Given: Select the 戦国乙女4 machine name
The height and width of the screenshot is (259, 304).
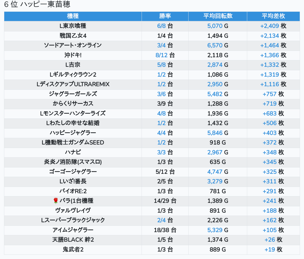Looking at the screenshot, I should click(73, 36).
